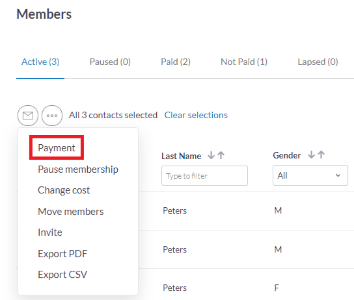The width and height of the screenshot is (354, 300).
Task: Select Pause membership menu option
Action: [x=78, y=169]
